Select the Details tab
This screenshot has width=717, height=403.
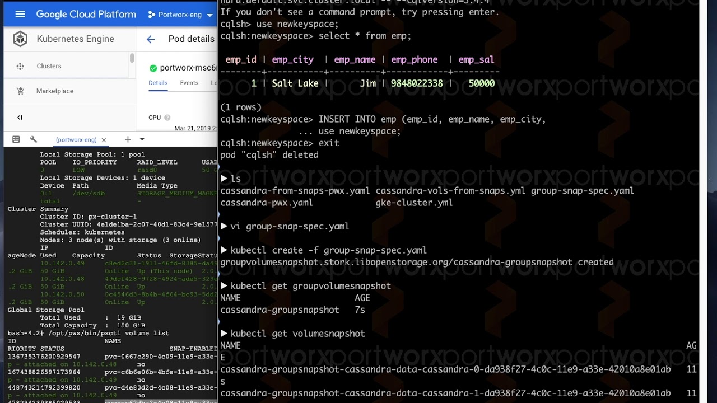pyautogui.click(x=158, y=82)
